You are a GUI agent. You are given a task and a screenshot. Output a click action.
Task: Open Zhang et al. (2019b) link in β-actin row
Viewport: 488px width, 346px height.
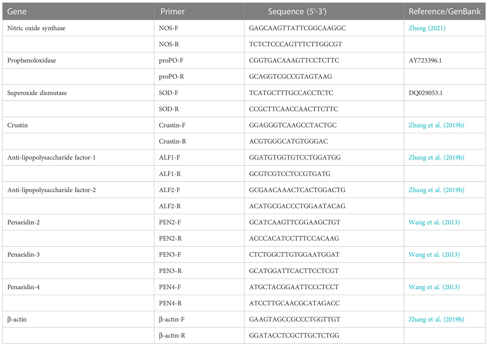click(x=436, y=320)
